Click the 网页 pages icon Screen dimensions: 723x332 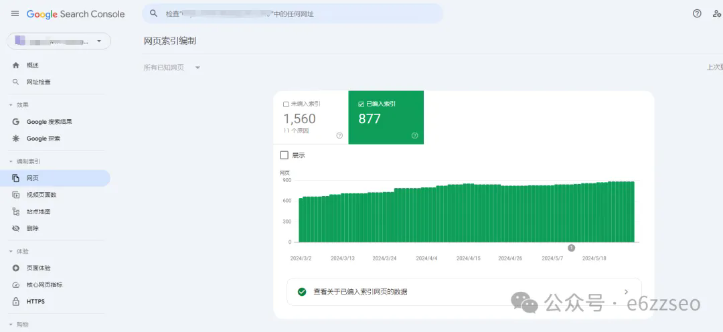pos(15,178)
